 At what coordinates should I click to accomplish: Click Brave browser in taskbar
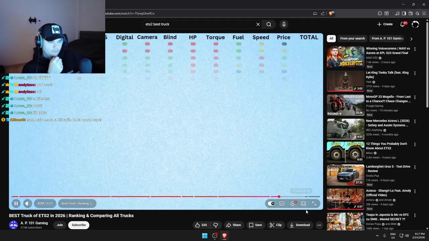225,236
